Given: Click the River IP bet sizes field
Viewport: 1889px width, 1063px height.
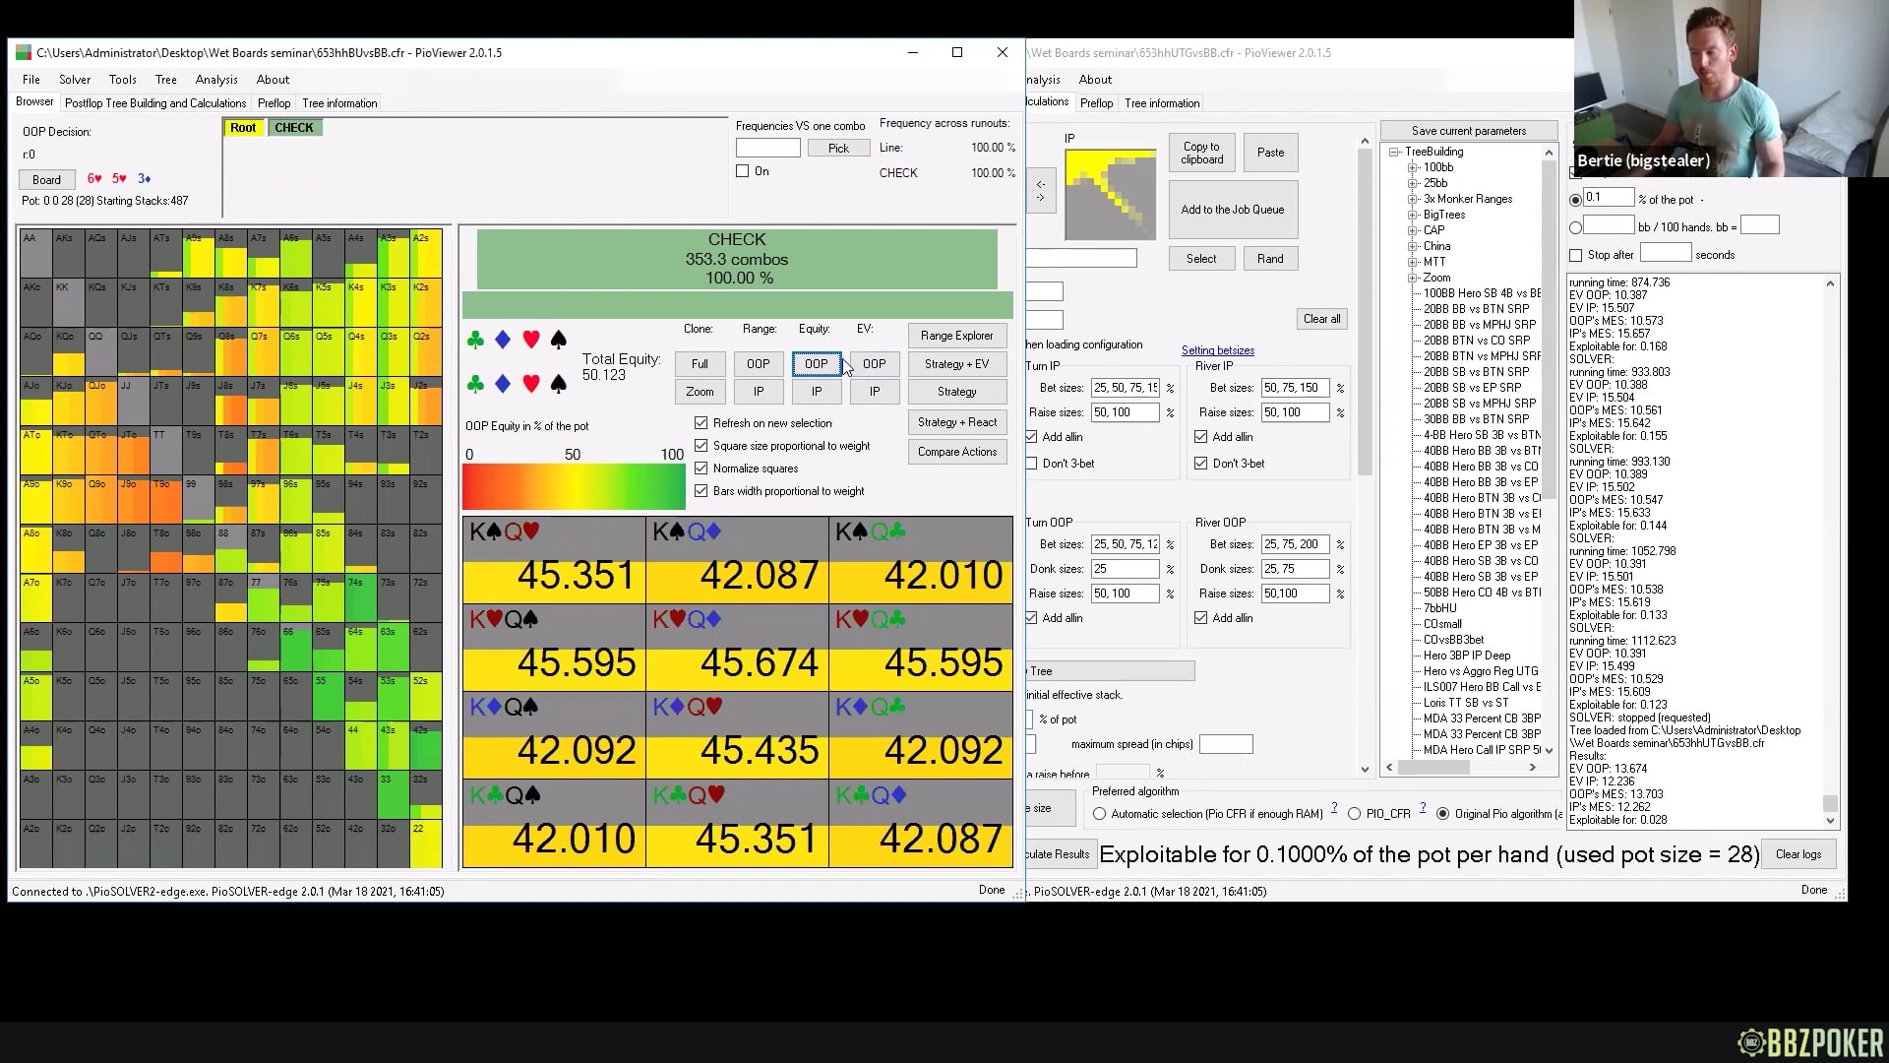Looking at the screenshot, I should tap(1295, 388).
